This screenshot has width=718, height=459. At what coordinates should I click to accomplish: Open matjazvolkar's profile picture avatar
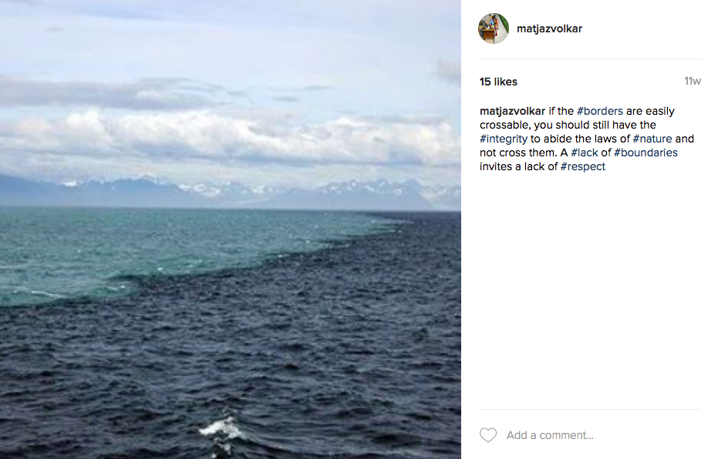click(x=494, y=28)
